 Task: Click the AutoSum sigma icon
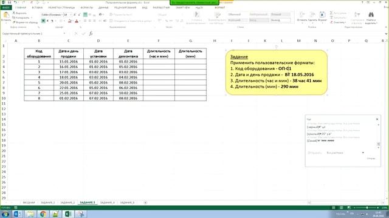[x=331, y=13]
